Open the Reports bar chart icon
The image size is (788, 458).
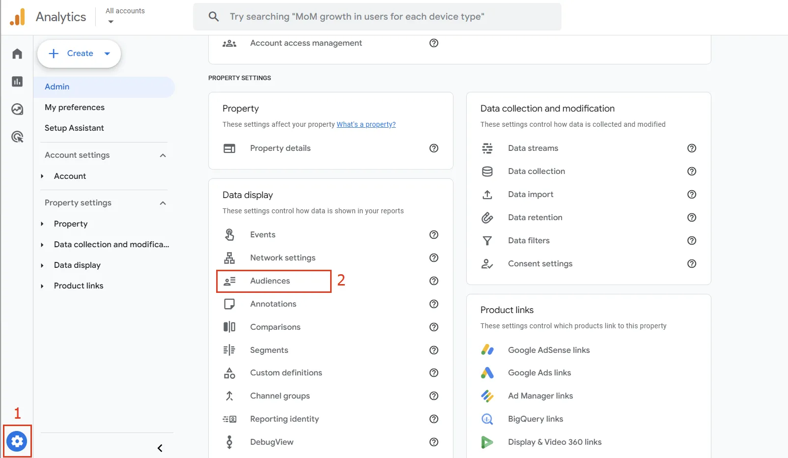click(x=17, y=82)
